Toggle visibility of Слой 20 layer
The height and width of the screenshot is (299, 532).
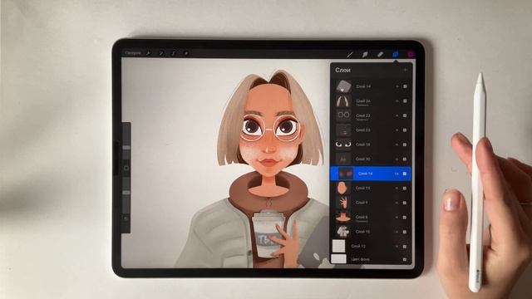[405, 159]
